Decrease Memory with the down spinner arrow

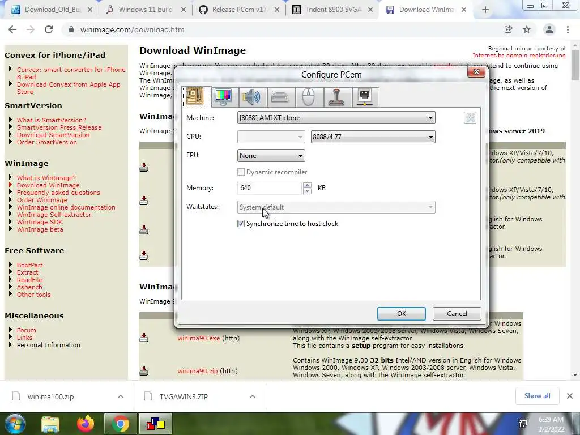tap(307, 191)
